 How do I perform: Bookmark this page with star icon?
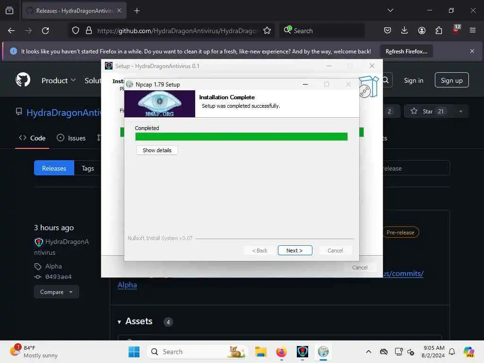(267, 31)
